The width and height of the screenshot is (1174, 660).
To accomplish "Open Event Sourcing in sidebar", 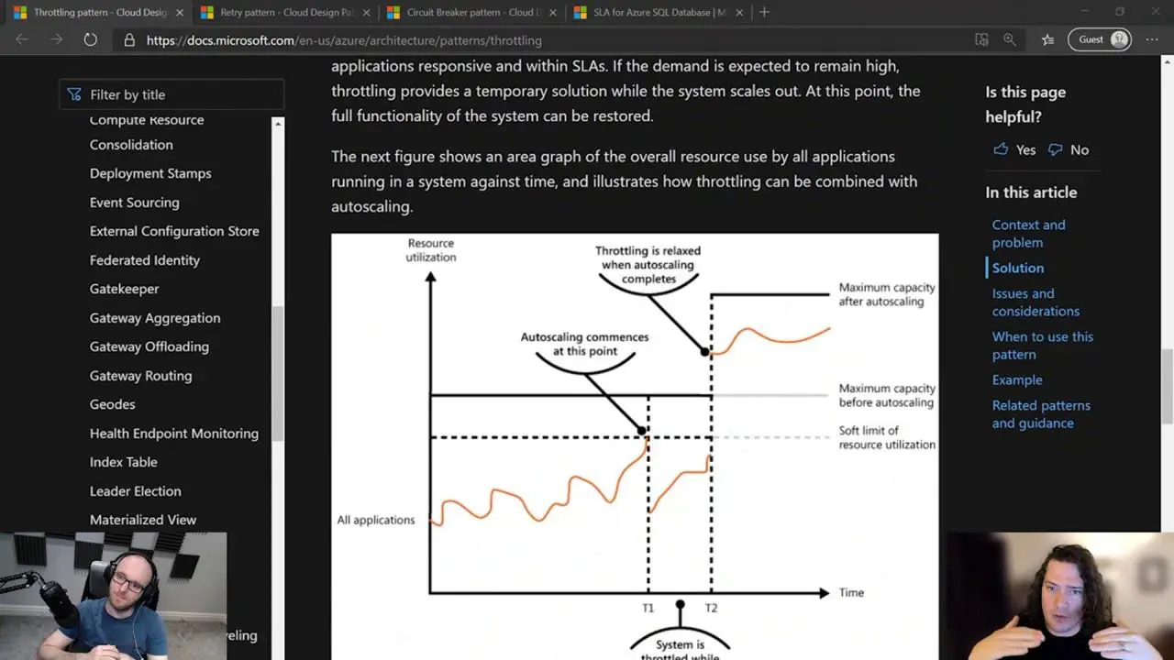I will pyautogui.click(x=135, y=203).
